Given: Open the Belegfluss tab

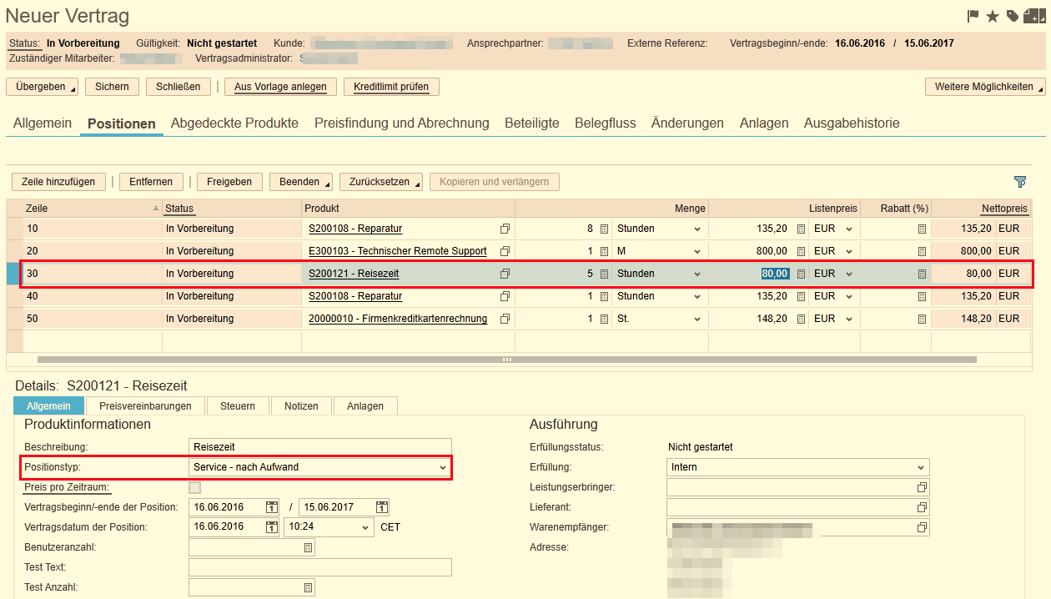Looking at the screenshot, I should pyautogui.click(x=606, y=123).
